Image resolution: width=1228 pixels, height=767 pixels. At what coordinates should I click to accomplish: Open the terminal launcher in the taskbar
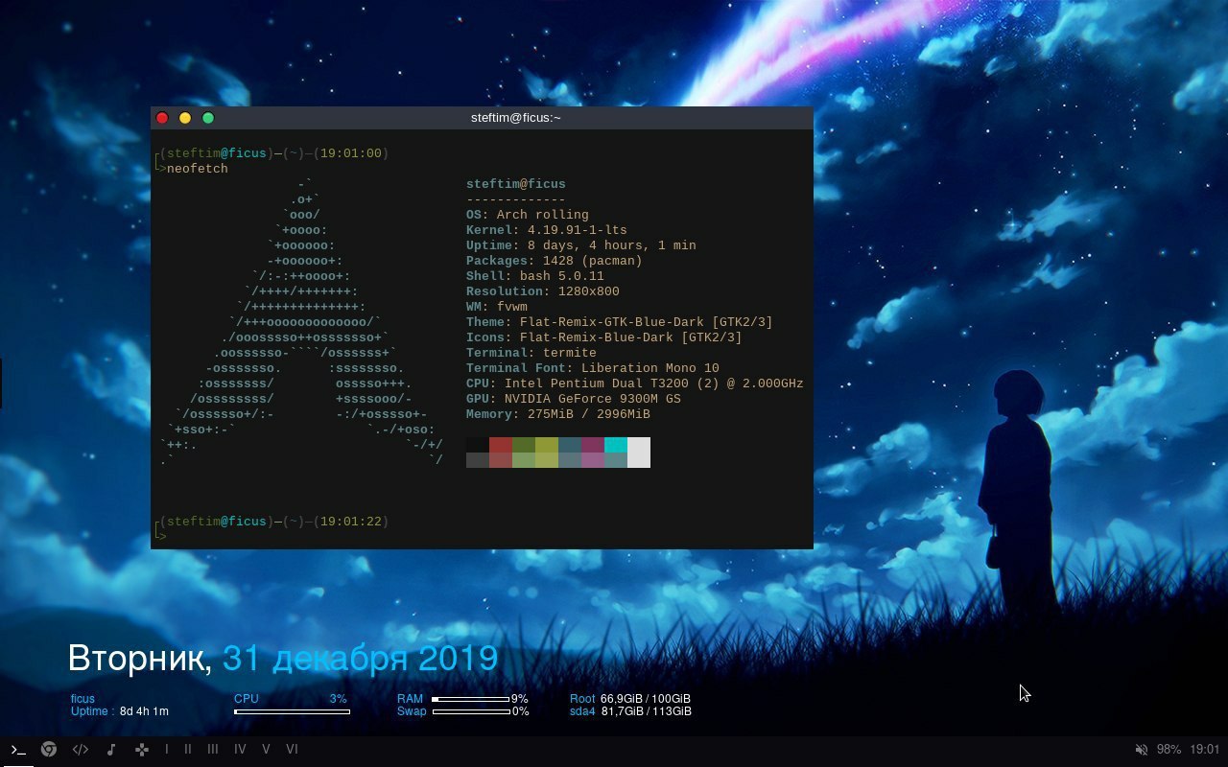click(18, 750)
